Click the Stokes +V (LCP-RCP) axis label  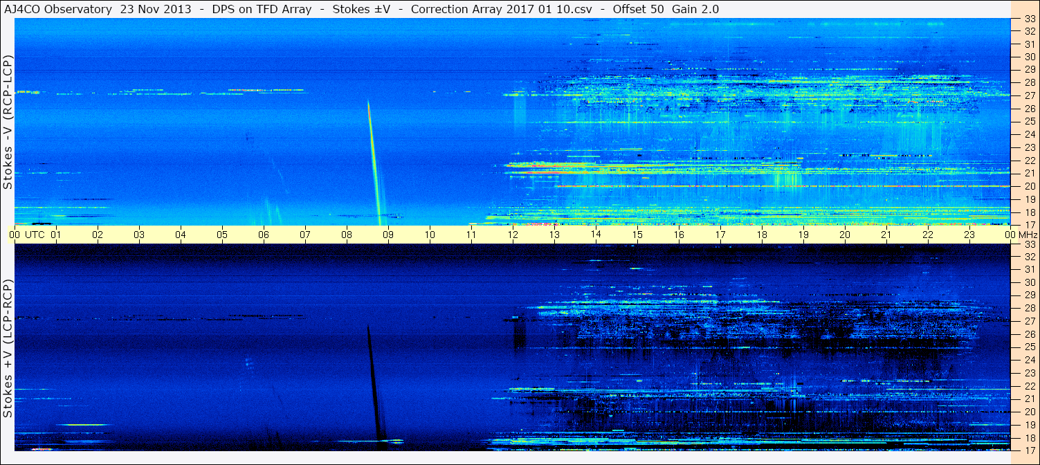tap(8, 351)
